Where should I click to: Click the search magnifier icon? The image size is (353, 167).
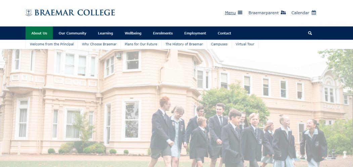click(310, 33)
